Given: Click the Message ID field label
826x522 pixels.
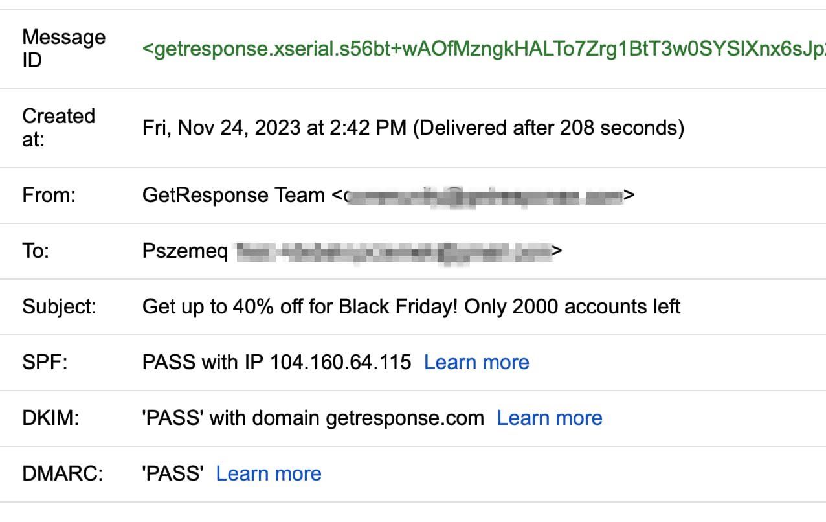Looking at the screenshot, I should 63,48.
